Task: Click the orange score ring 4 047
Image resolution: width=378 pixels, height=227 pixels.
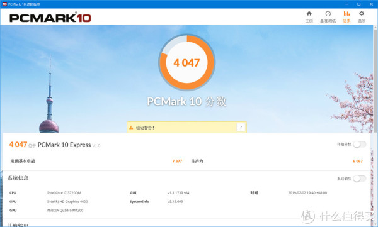Action: point(186,63)
